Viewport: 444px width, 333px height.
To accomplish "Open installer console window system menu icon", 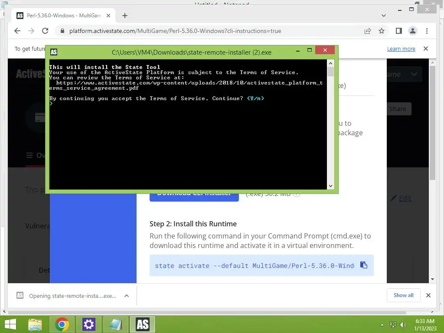I will (54, 52).
